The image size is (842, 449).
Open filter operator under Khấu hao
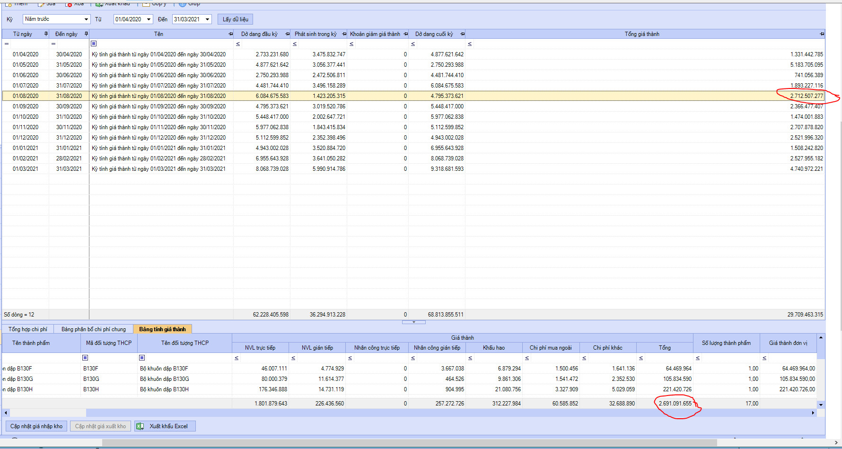(x=470, y=358)
